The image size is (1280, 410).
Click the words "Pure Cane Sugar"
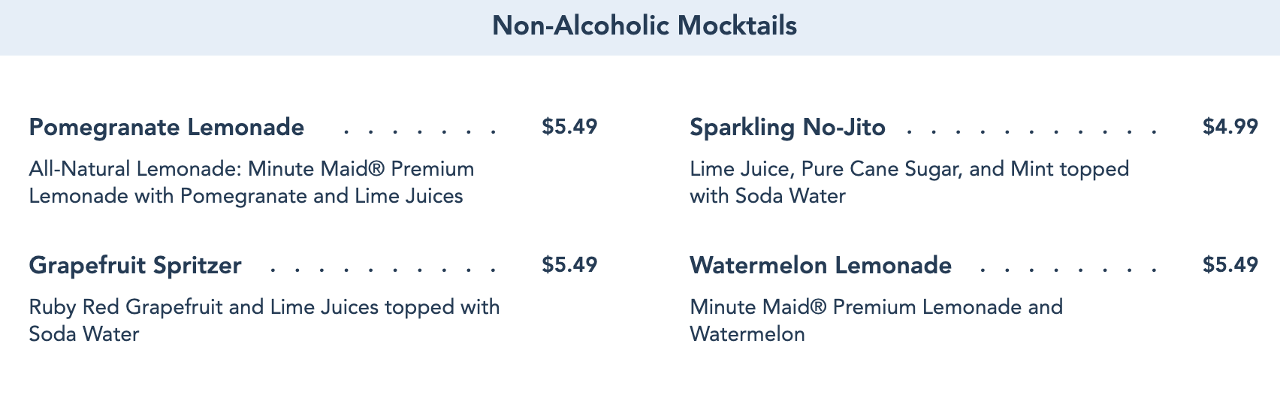point(882,169)
